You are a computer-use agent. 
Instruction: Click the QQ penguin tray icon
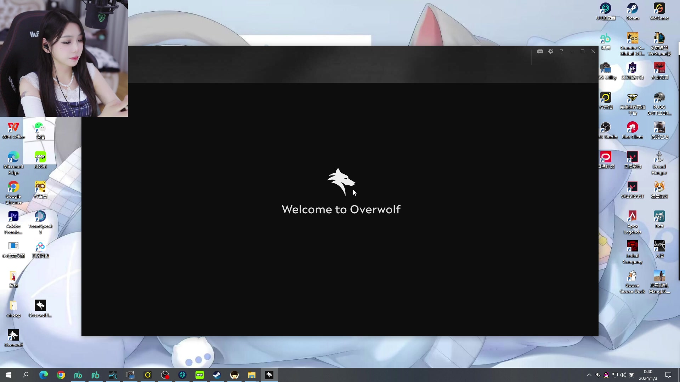tap(606, 375)
